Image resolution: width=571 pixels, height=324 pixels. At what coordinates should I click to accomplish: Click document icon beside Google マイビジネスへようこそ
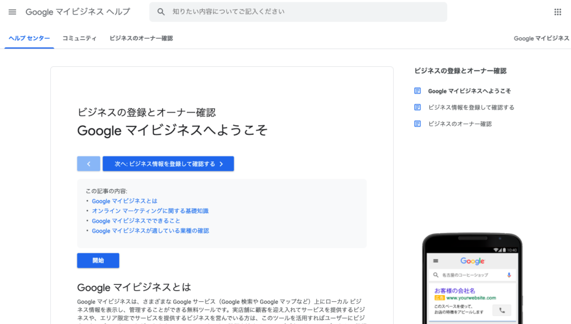pyautogui.click(x=417, y=91)
